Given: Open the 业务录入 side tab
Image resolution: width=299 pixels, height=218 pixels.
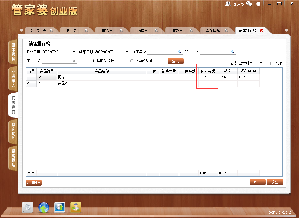Looking at the screenshot, I should tap(13, 78).
